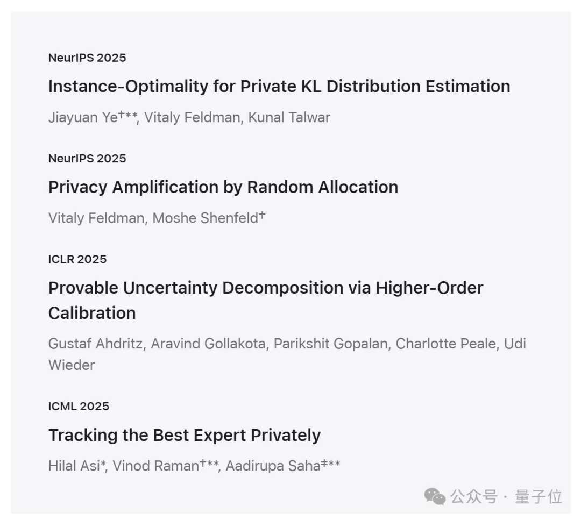Open Tracking the Best Expert Privately paper
581x520 pixels.
[185, 435]
